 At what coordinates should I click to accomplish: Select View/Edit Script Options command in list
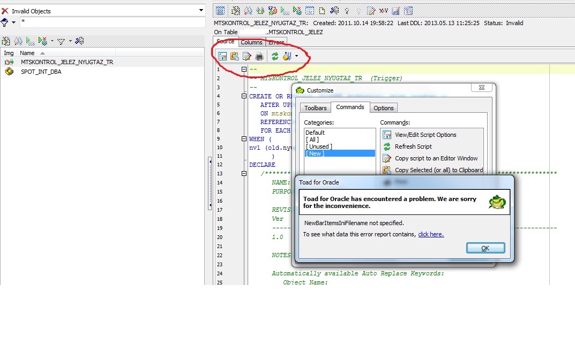432,135
